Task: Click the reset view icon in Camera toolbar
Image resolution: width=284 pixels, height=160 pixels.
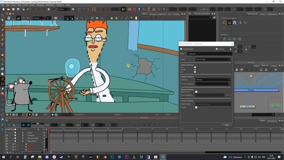Action: pos(9,18)
